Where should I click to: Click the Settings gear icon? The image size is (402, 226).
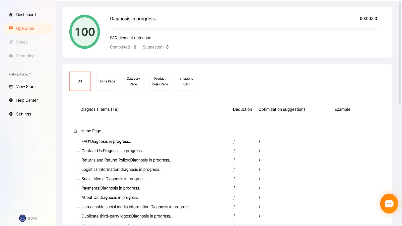tap(11, 114)
